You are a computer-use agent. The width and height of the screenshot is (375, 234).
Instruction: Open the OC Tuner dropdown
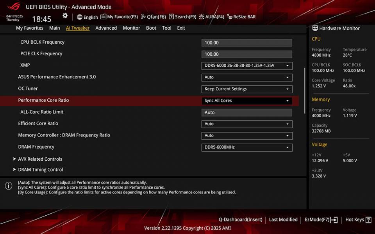pos(247,89)
